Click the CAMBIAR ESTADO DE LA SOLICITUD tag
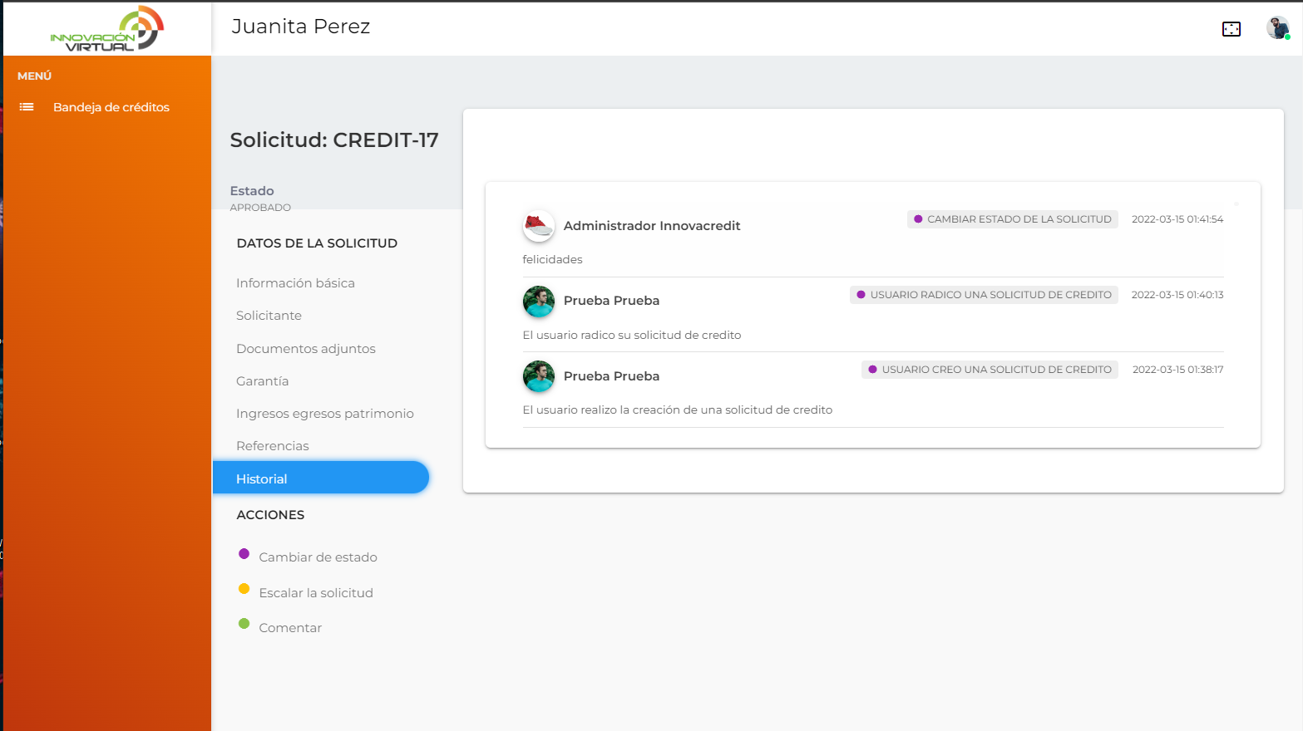This screenshot has height=731, width=1303. tap(1012, 219)
